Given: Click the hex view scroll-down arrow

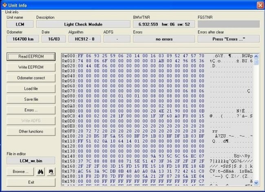Looking at the screenshot, I should pyautogui.click(x=256, y=183).
